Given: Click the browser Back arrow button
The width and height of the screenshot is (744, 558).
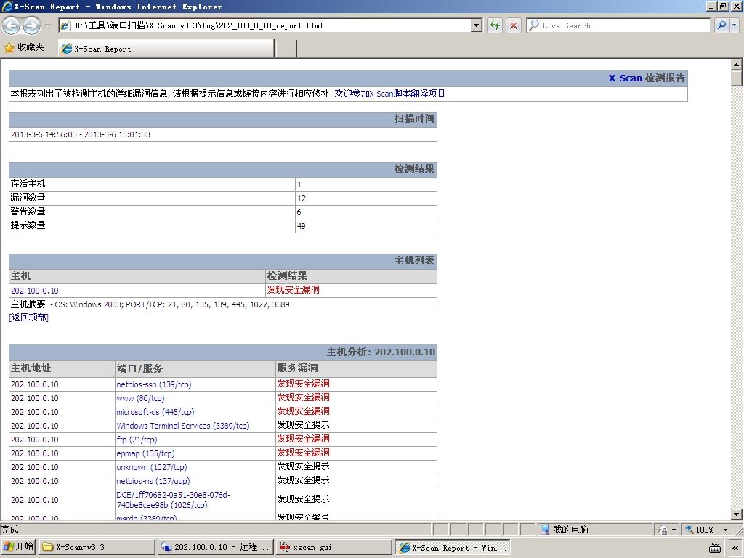Looking at the screenshot, I should (x=12, y=25).
